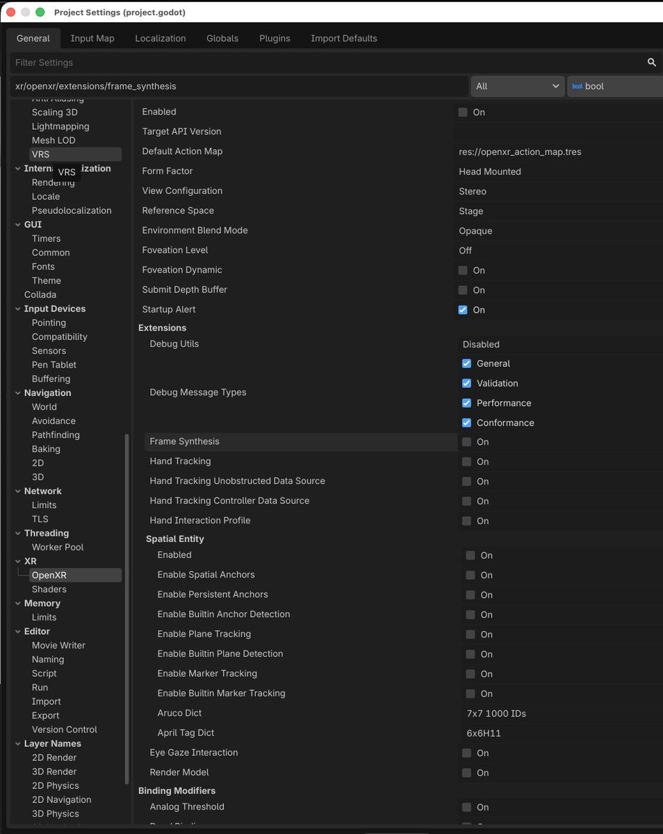663x834 pixels.
Task: Enable Submit Depth Buffer checkbox
Action: click(x=463, y=290)
